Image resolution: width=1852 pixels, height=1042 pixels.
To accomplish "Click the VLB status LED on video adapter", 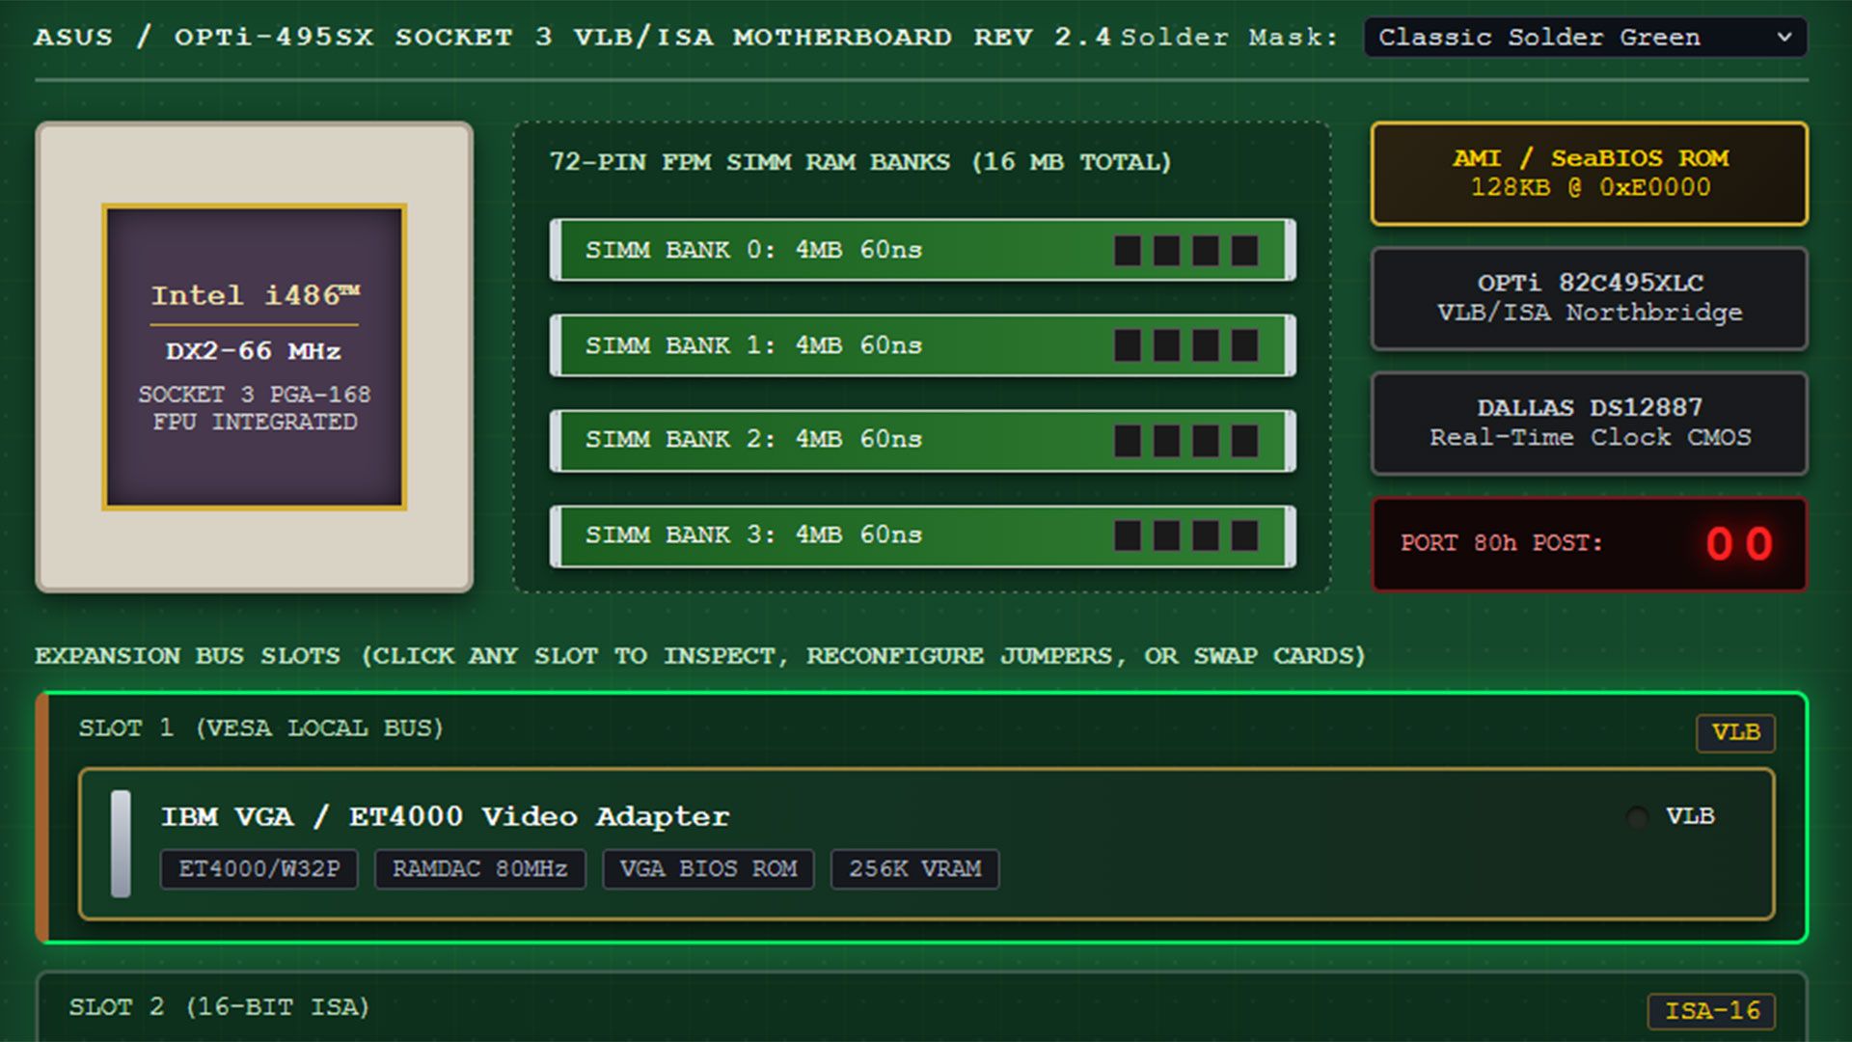I will pos(1637,817).
